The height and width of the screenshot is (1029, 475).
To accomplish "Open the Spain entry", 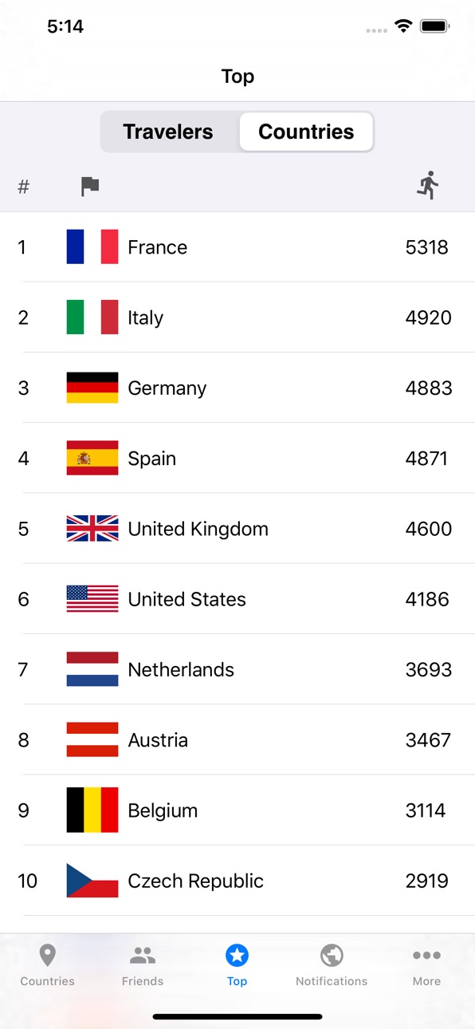I will pyautogui.click(x=237, y=458).
